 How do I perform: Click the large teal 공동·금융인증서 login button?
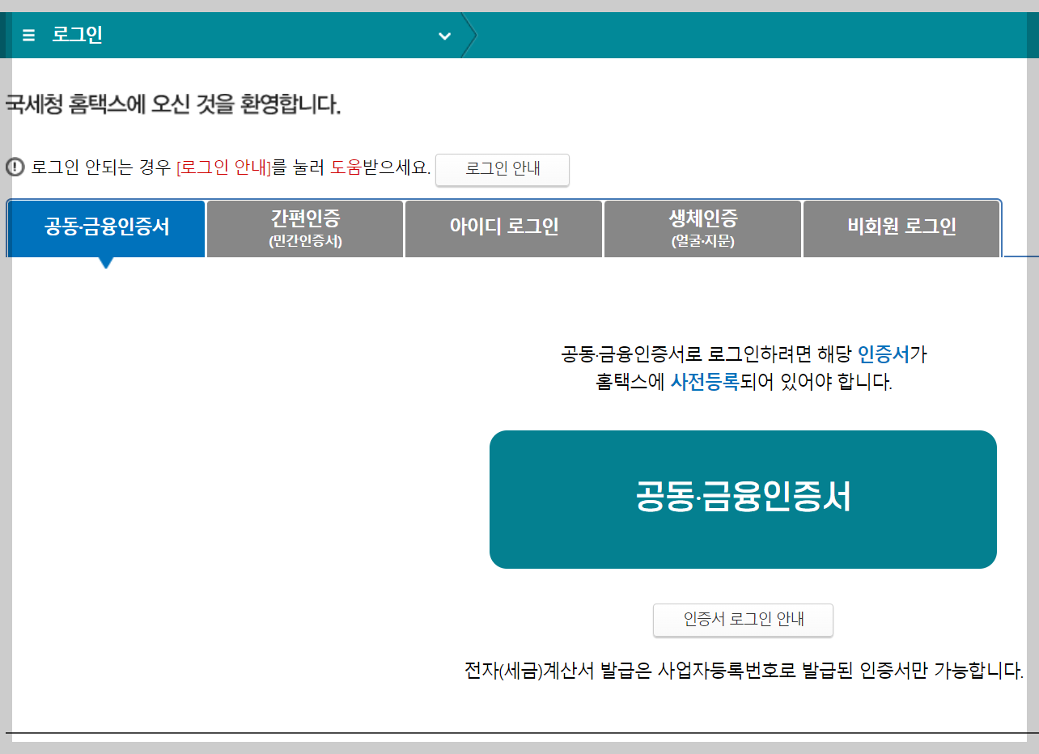(x=743, y=499)
